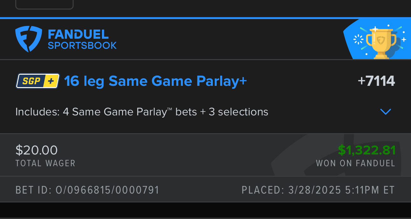Tap the spinning sparkle beside the trophy
Image resolution: width=411 pixels, height=219 pixels.
(359, 39)
